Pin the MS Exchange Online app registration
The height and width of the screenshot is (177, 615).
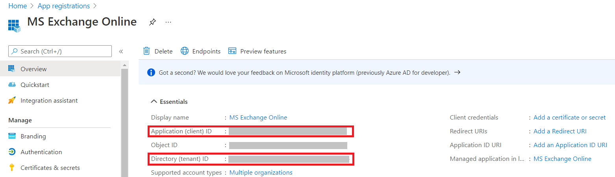(152, 22)
